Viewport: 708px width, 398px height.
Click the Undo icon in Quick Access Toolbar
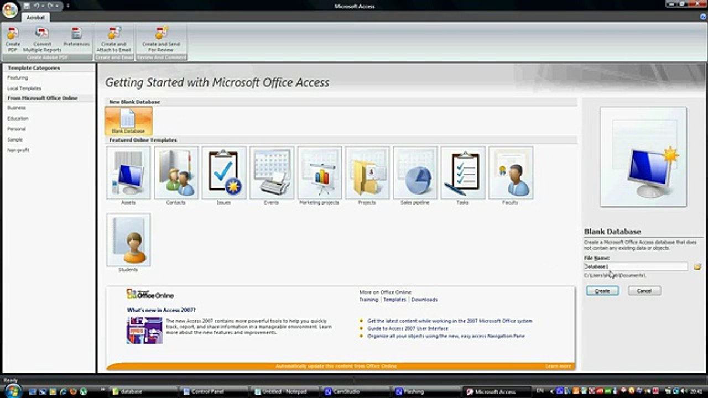pyautogui.click(x=36, y=6)
